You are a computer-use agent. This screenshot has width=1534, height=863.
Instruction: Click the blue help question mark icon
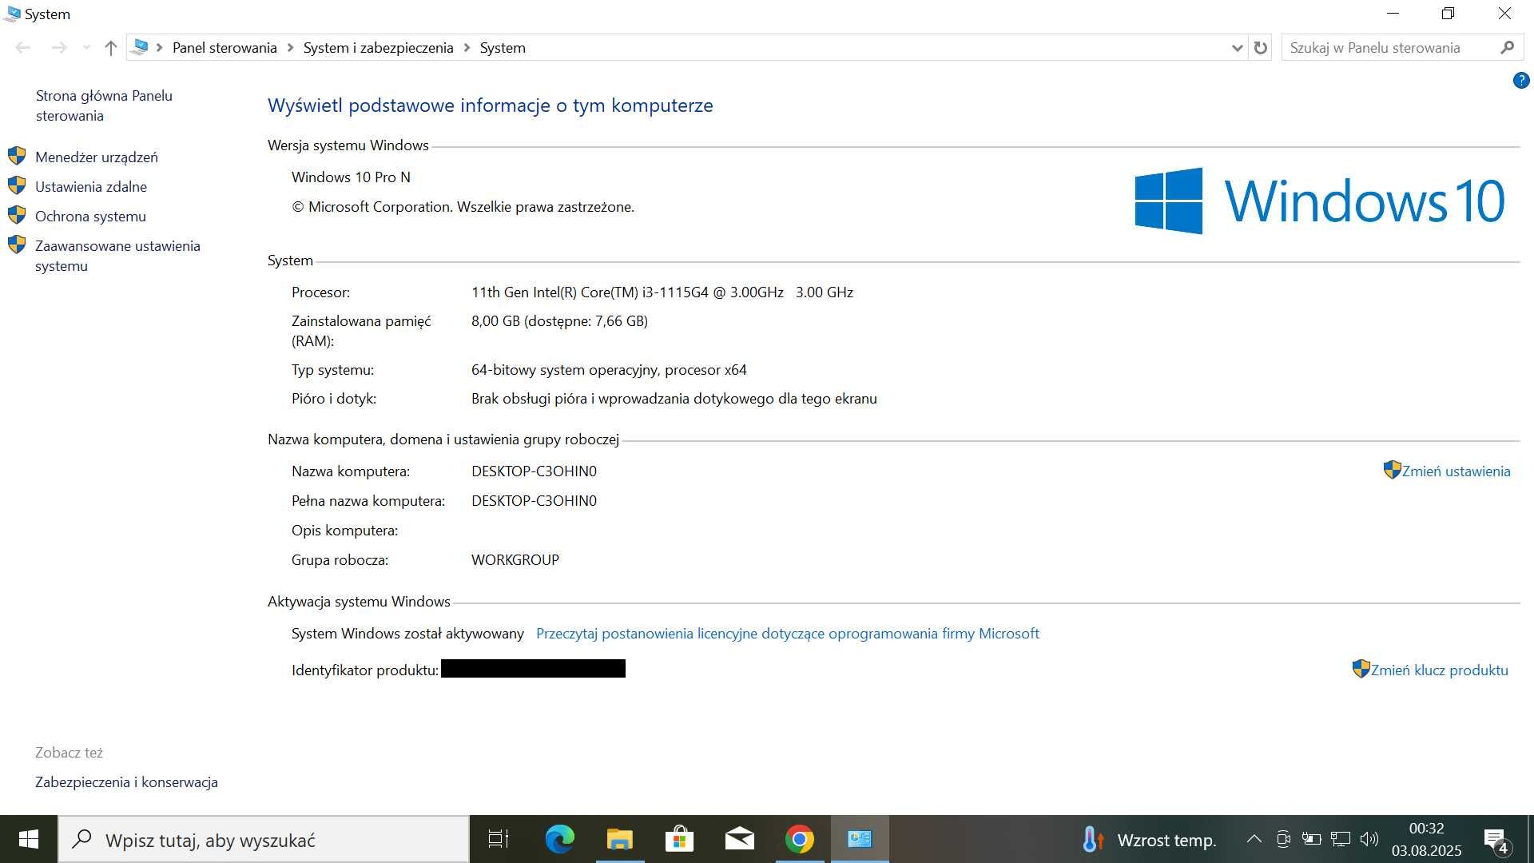(x=1520, y=81)
